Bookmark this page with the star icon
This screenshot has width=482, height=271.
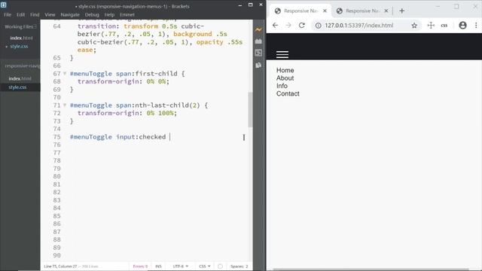pos(414,26)
